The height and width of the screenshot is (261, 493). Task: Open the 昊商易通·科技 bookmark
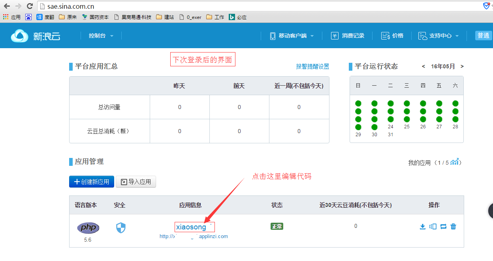132,17
